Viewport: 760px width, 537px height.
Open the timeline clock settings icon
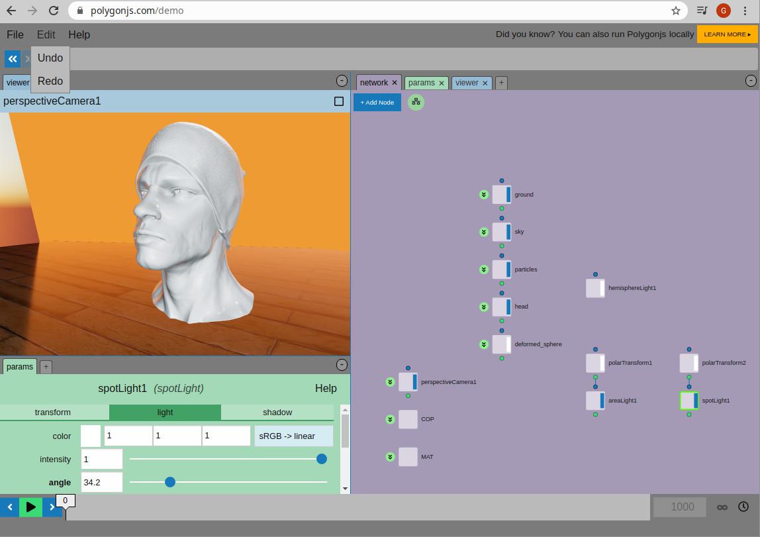[x=743, y=507]
